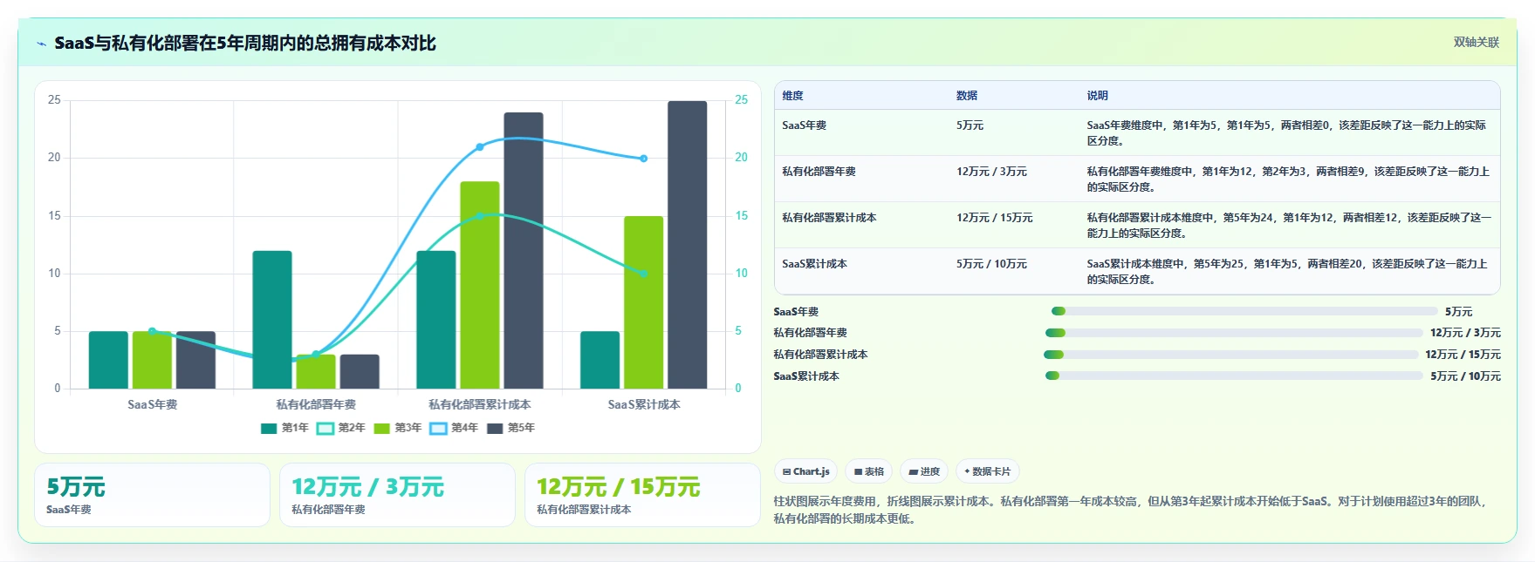Click the description mentioning 两者相差12
Screen dimensions: 1535x562
coord(1289,226)
